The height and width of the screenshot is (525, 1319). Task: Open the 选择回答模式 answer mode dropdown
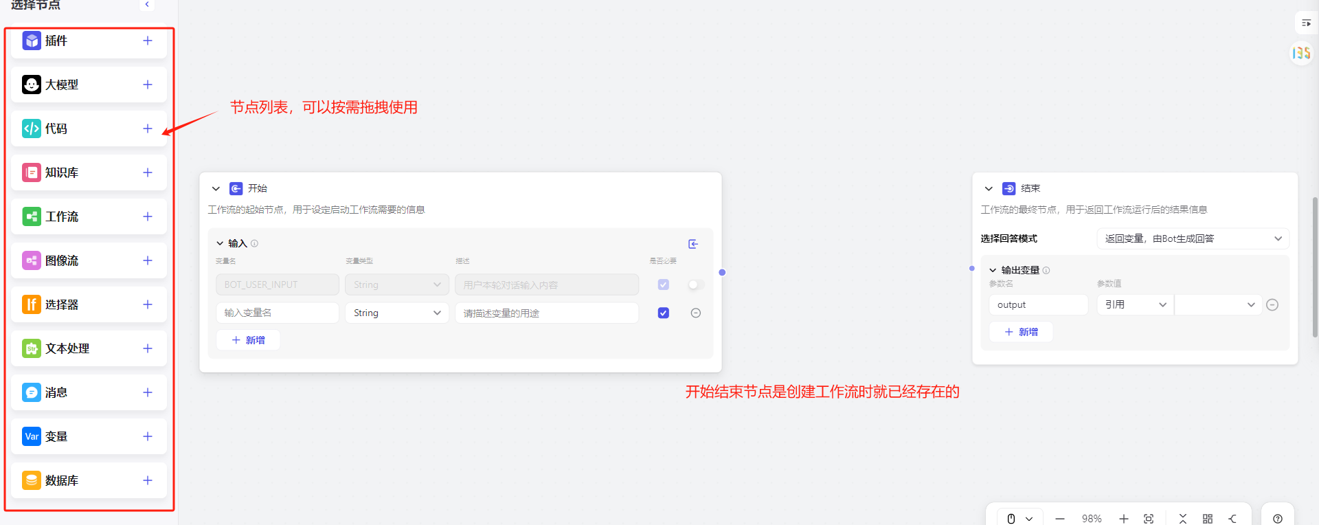pyautogui.click(x=1193, y=238)
